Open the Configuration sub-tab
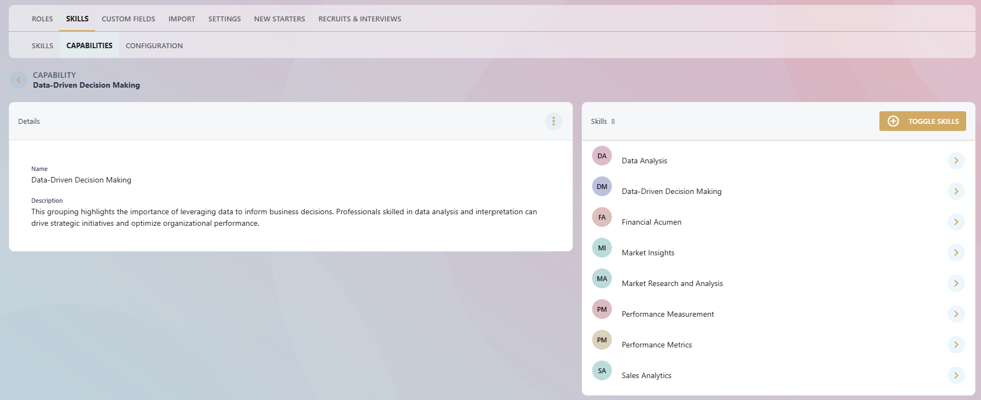The height and width of the screenshot is (400, 981). pyautogui.click(x=154, y=45)
